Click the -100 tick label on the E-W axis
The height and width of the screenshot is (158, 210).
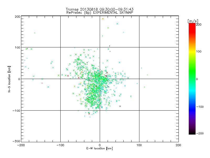click(x=60, y=145)
